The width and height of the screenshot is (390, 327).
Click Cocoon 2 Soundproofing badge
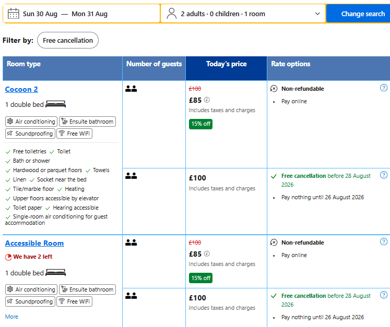[30, 134]
